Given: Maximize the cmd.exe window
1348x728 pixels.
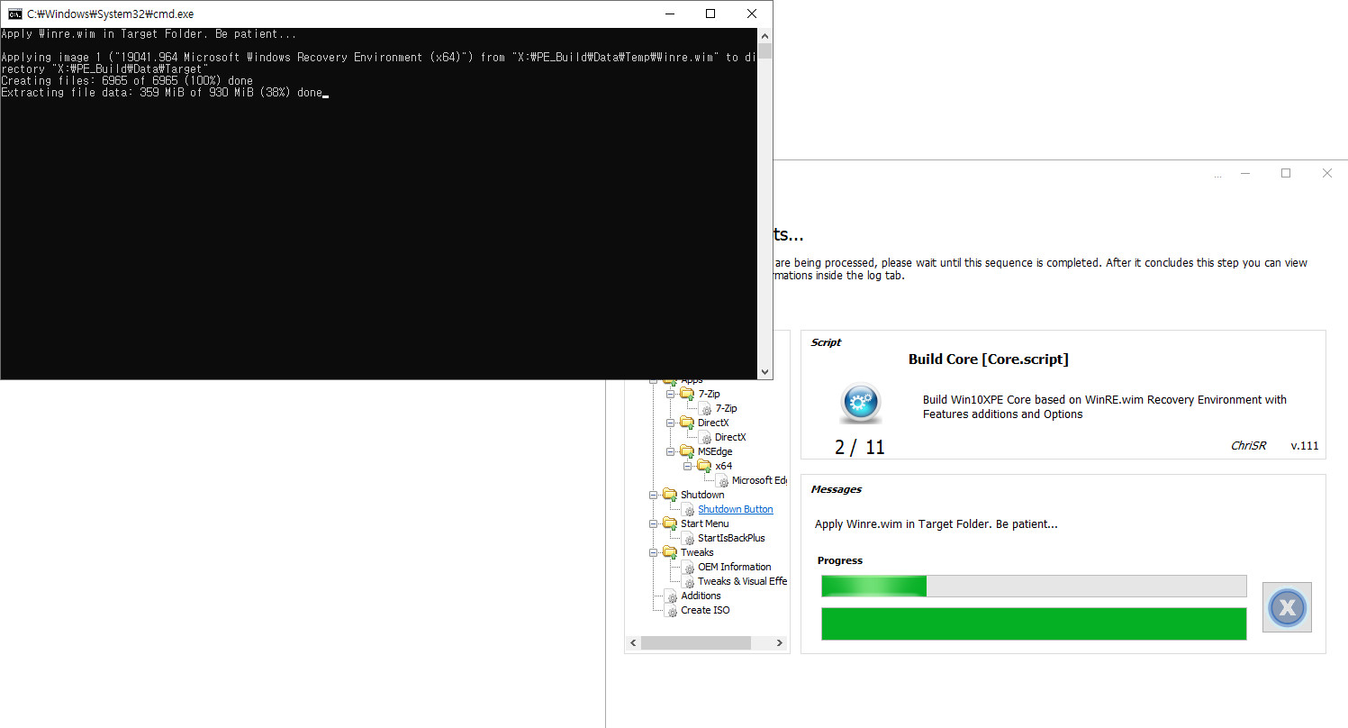Looking at the screenshot, I should tap(710, 14).
